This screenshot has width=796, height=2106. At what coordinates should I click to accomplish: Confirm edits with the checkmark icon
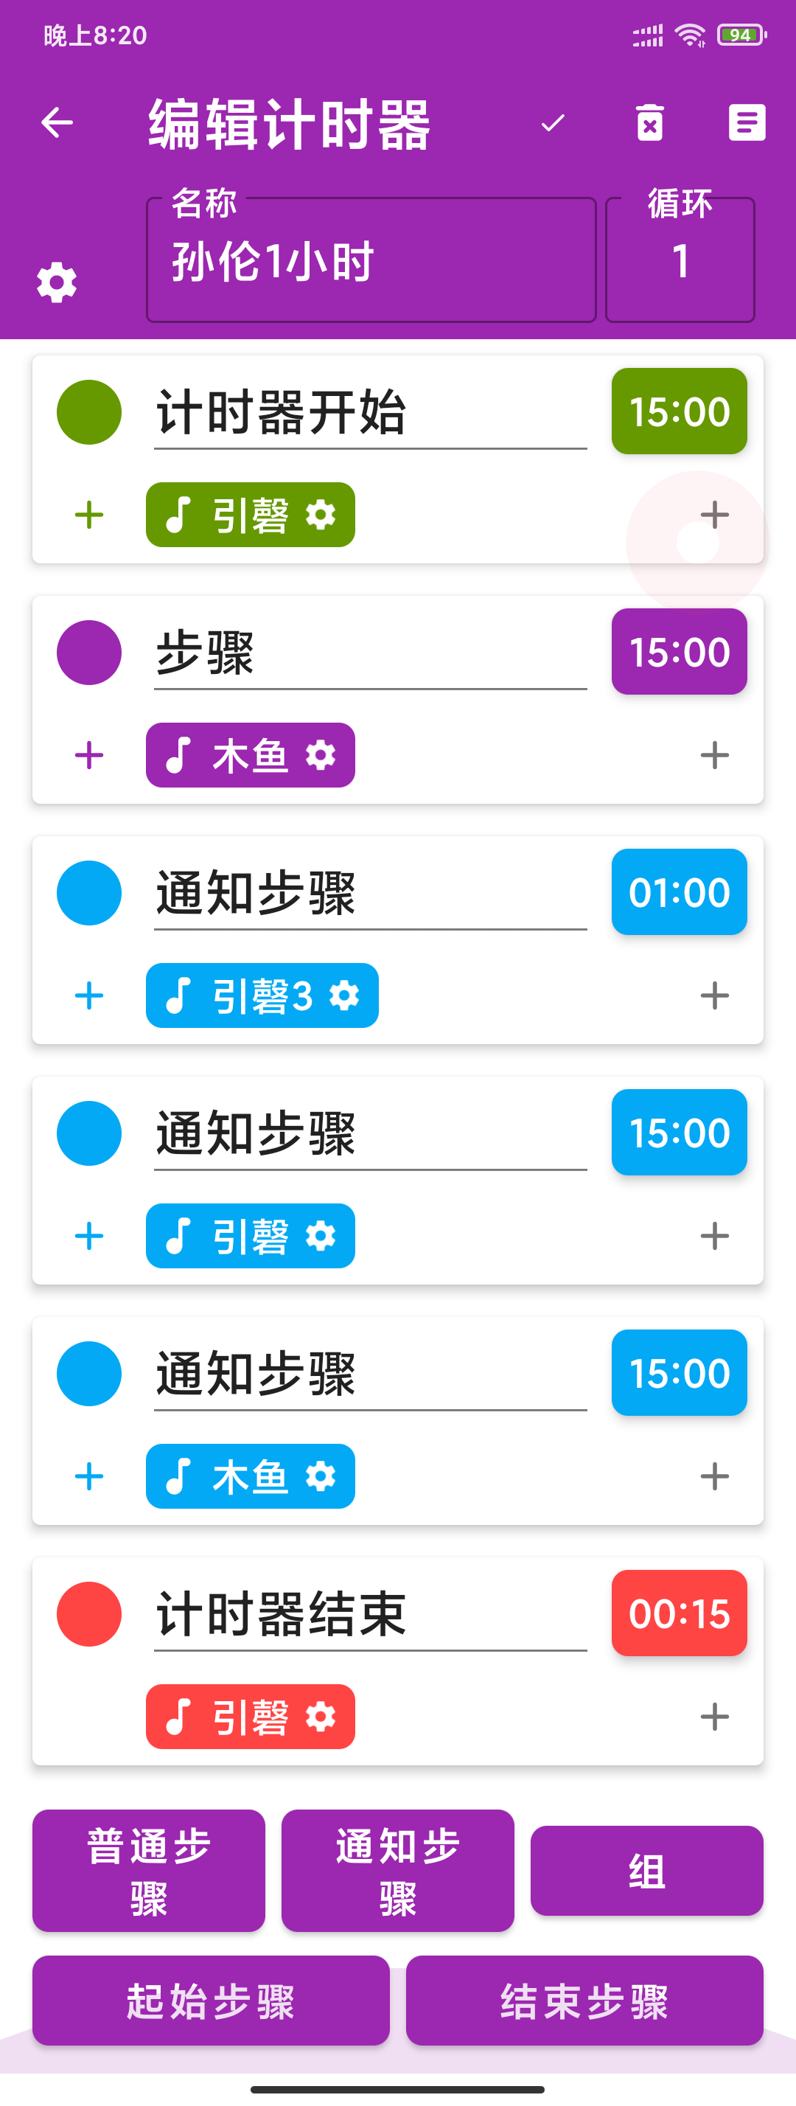point(554,123)
